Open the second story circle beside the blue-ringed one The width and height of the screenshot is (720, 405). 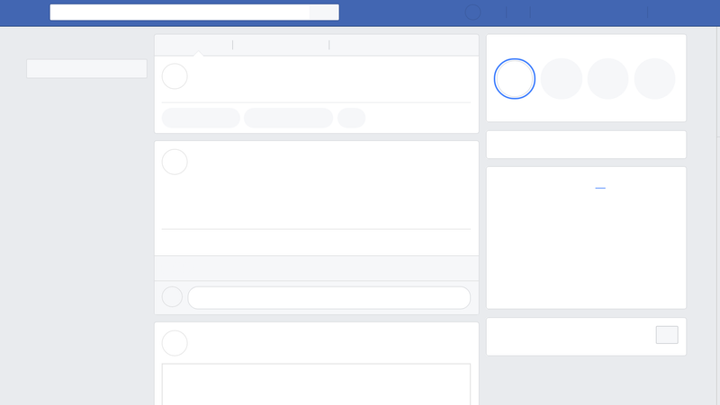[x=561, y=79]
